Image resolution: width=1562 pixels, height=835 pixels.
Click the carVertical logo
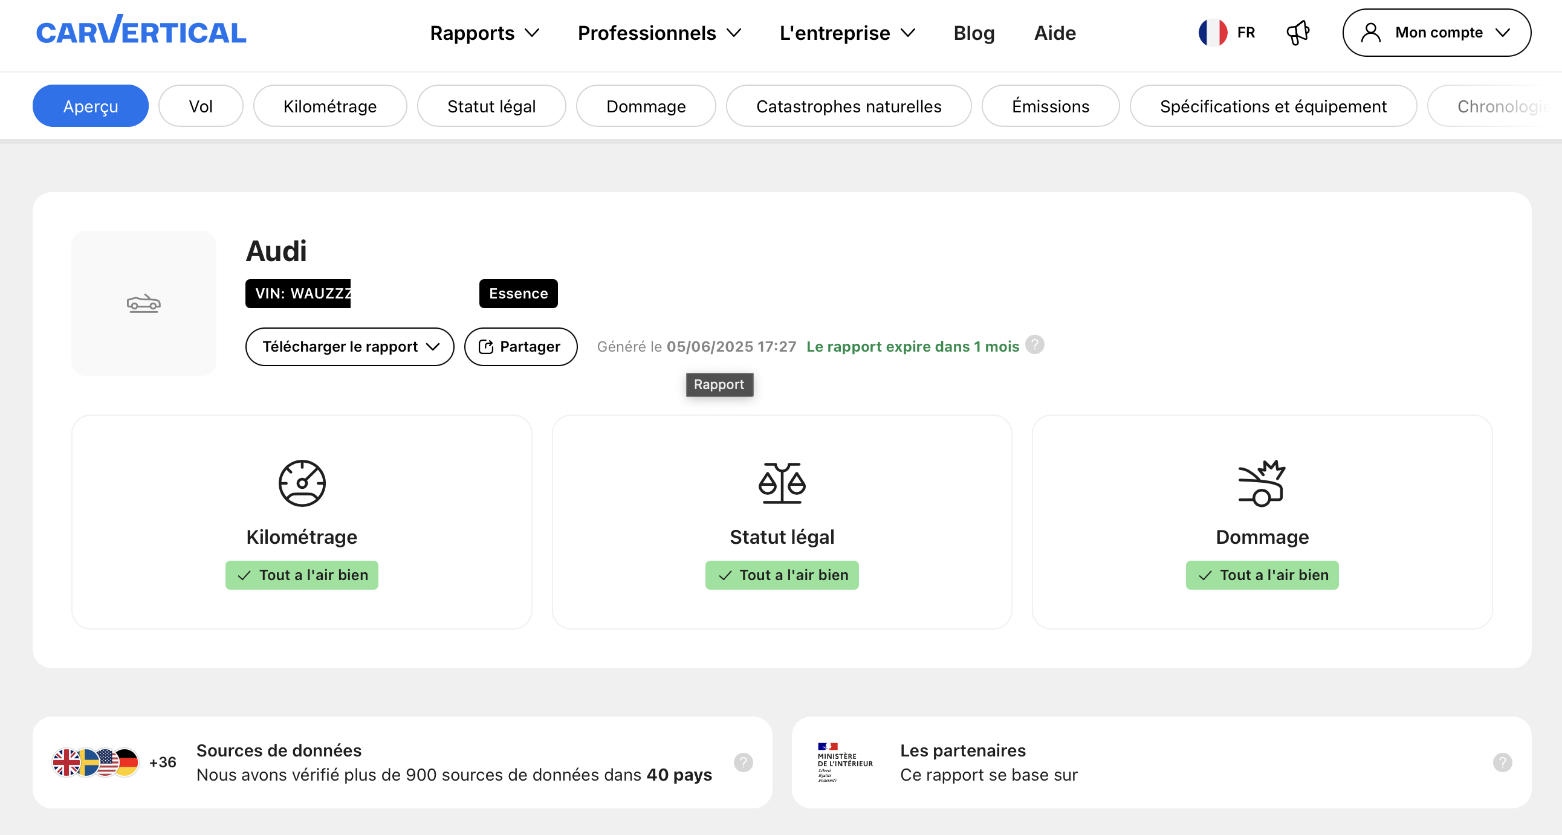141,30
